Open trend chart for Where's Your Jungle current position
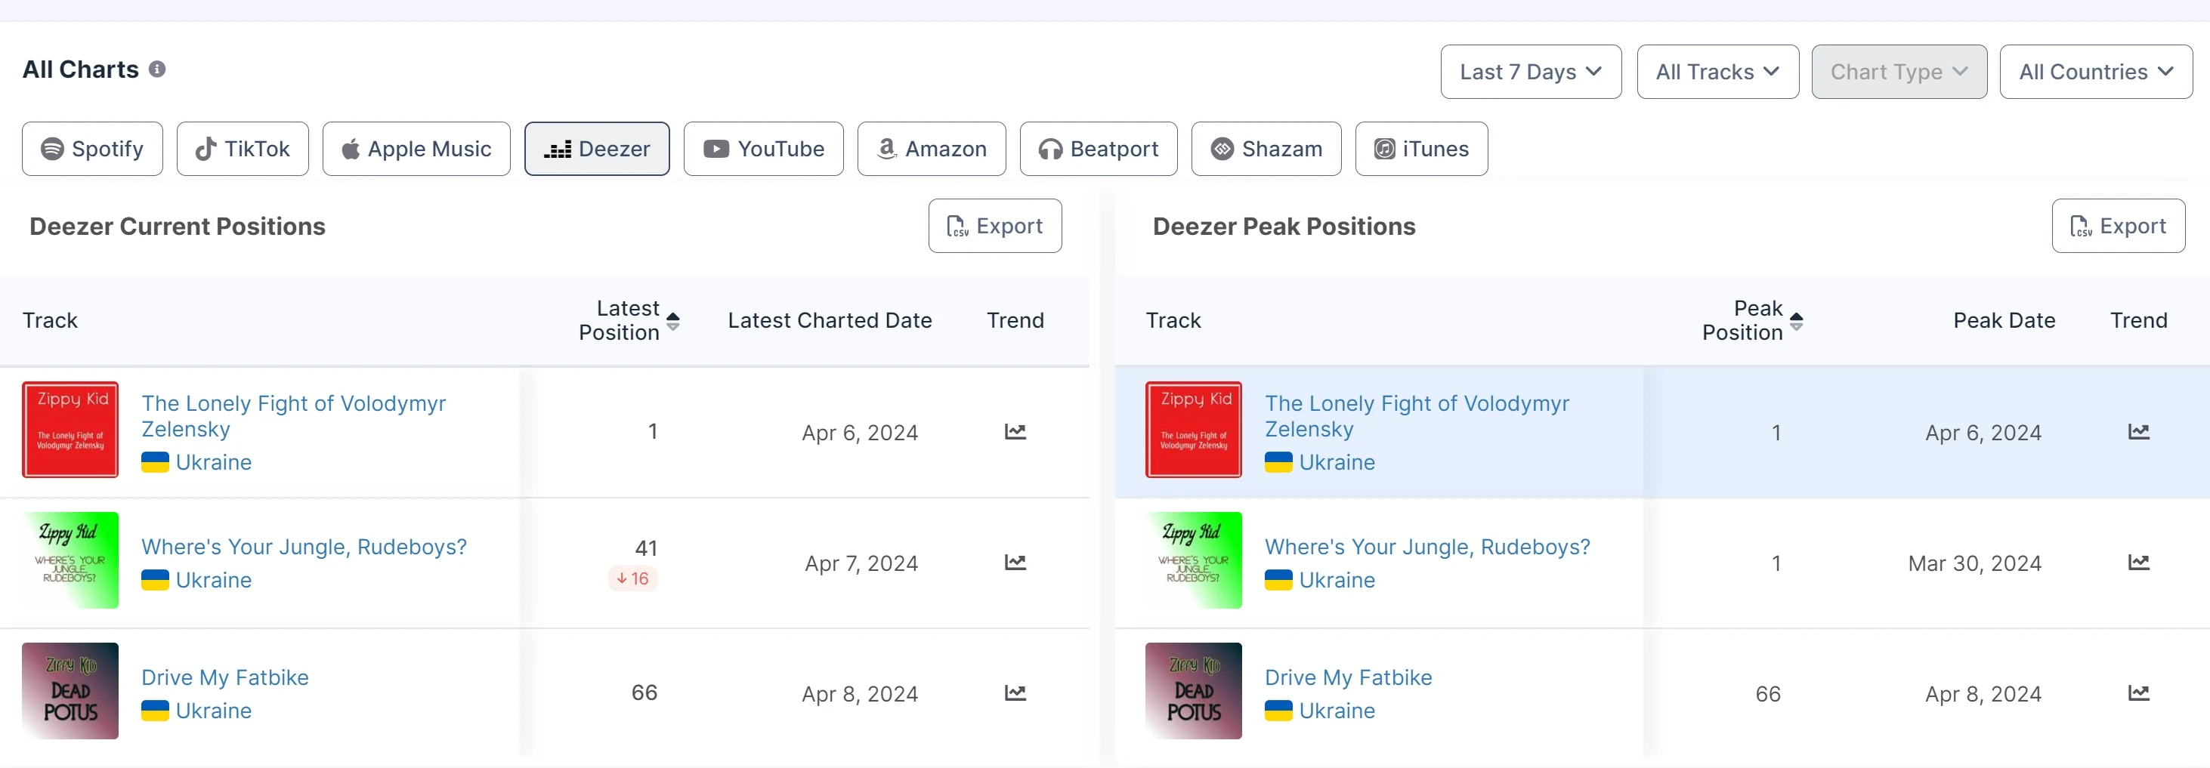 click(1015, 563)
